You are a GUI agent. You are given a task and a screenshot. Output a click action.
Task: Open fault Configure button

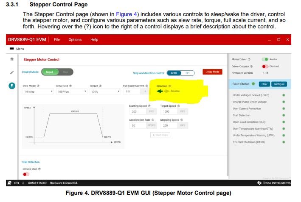pyautogui.click(x=279, y=84)
